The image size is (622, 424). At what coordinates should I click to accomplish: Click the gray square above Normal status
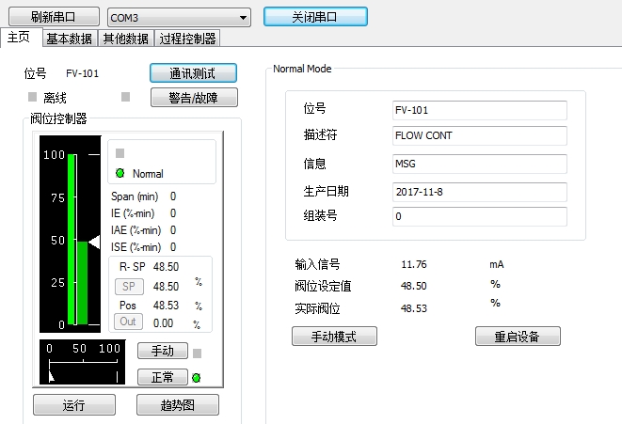[120, 152]
